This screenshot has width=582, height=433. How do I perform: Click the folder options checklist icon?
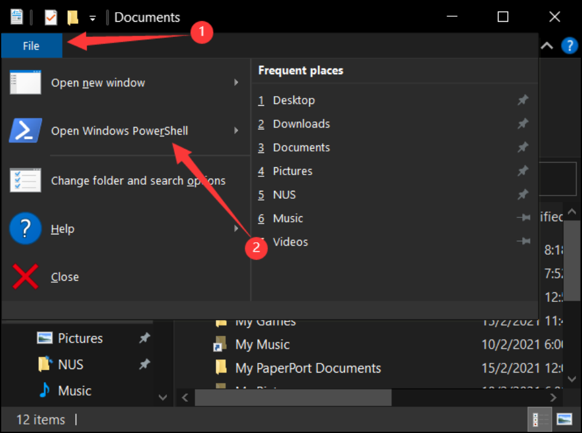25,181
